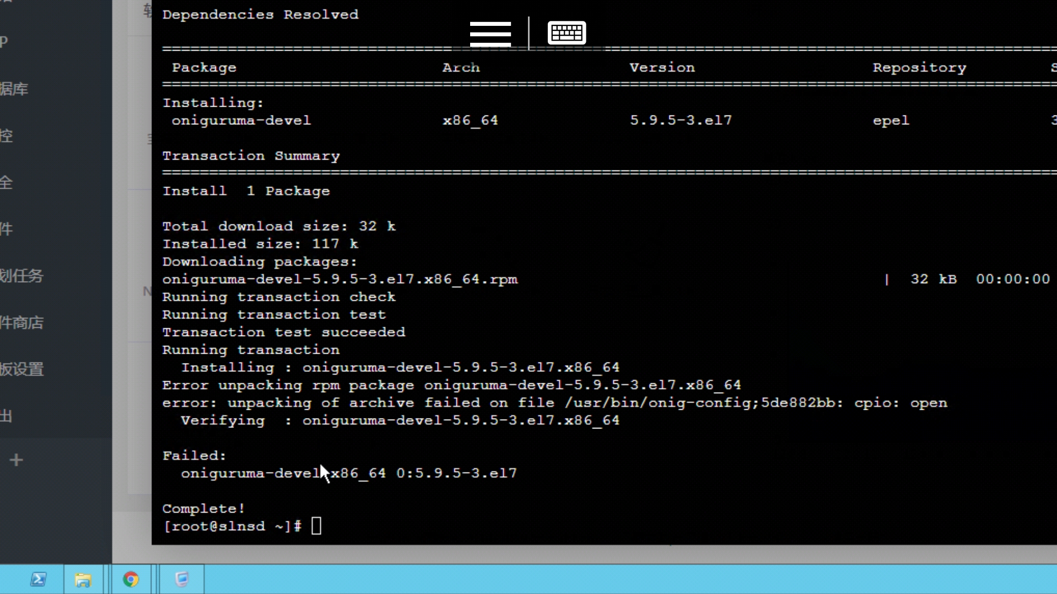Click the 'Version' column header
This screenshot has width=1057, height=594.
[662, 67]
